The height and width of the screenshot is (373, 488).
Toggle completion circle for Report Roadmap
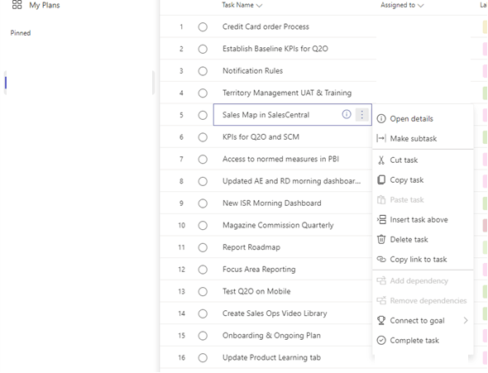coord(203,247)
